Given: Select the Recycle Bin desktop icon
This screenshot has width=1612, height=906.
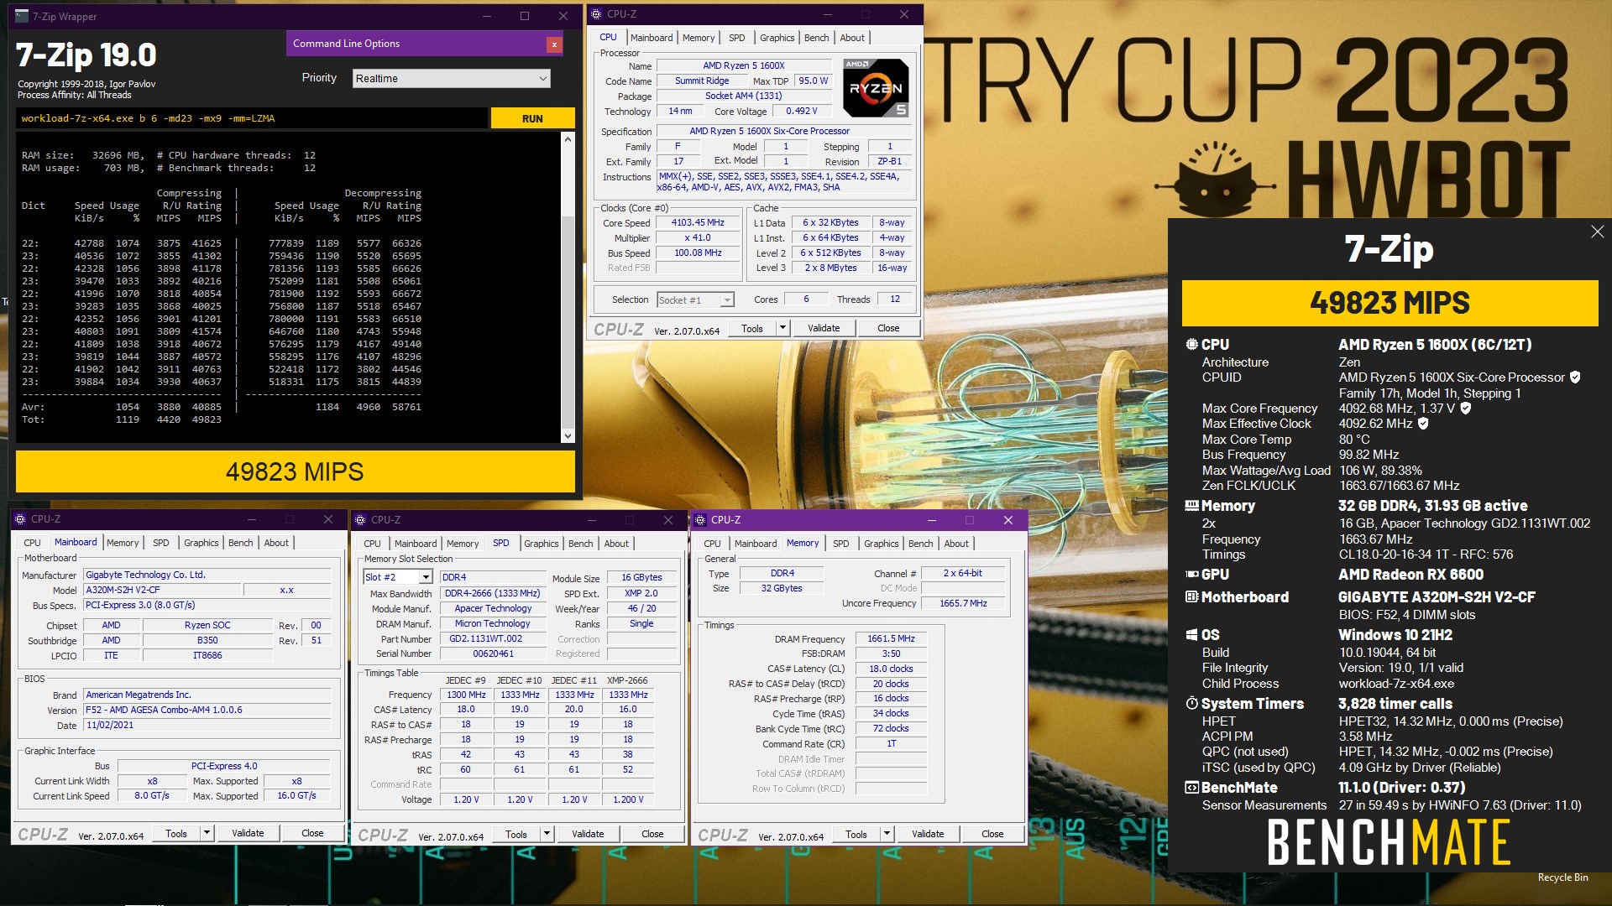Looking at the screenshot, I should (x=1562, y=877).
